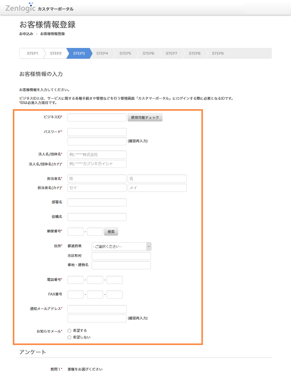Click the first FAX番号 box
The image size is (291, 373).
coord(76,295)
